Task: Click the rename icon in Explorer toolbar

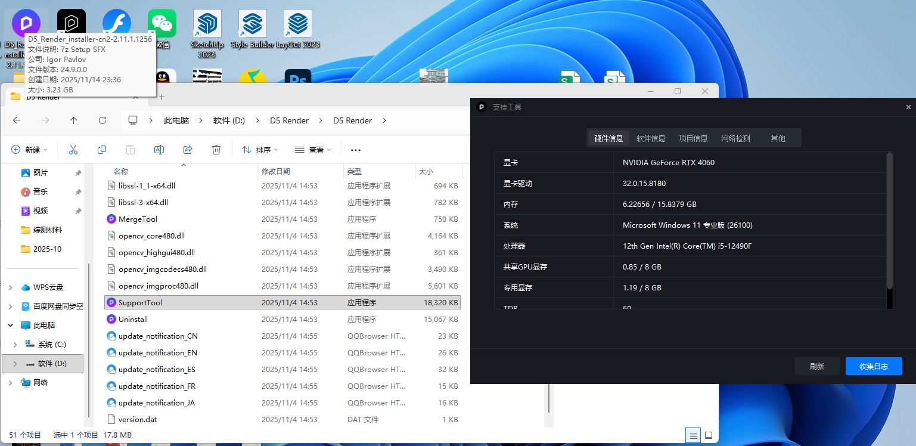Action: (159, 150)
